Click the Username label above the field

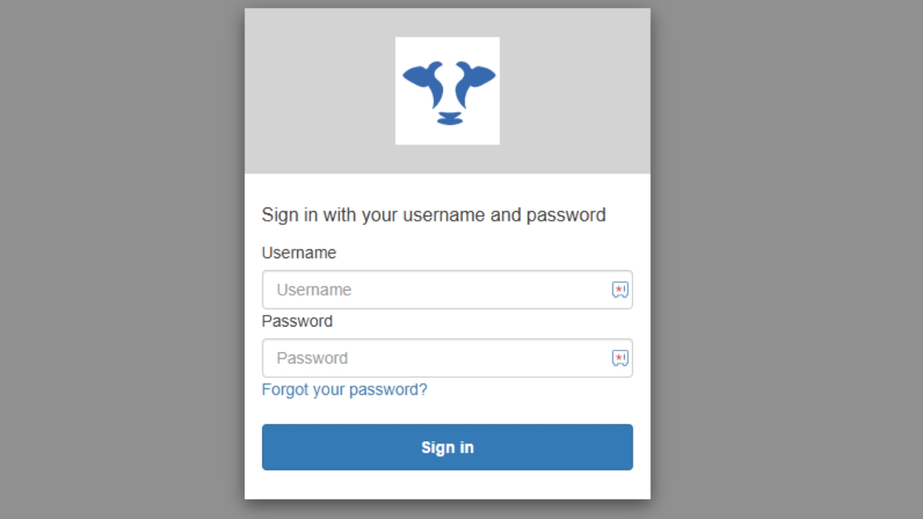[299, 253]
